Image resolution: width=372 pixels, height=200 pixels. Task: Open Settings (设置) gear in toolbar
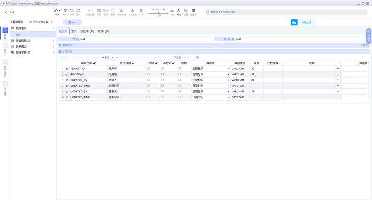coord(186,10)
